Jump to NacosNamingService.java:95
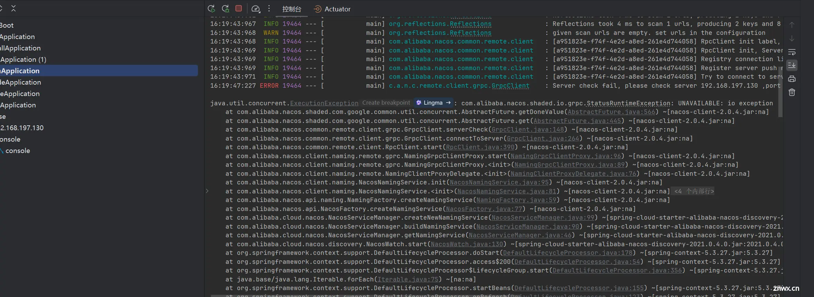 (499, 182)
